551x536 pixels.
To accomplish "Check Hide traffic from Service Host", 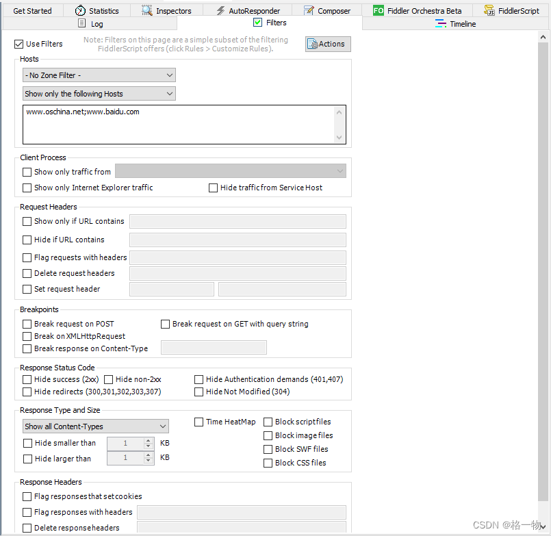I will [213, 188].
